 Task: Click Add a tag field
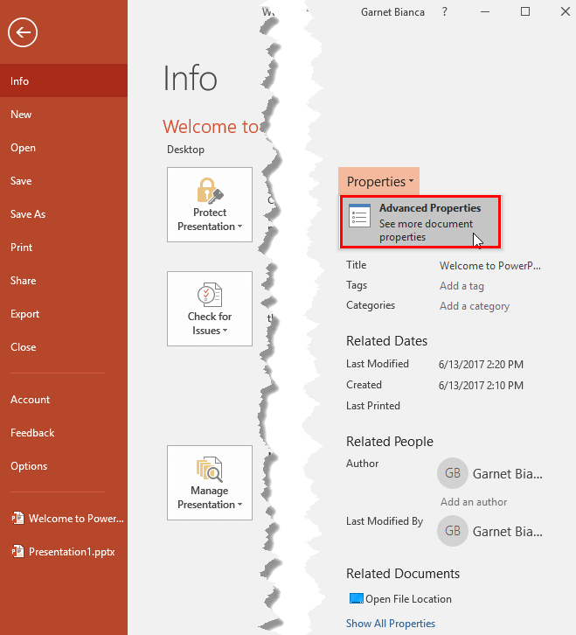(461, 286)
